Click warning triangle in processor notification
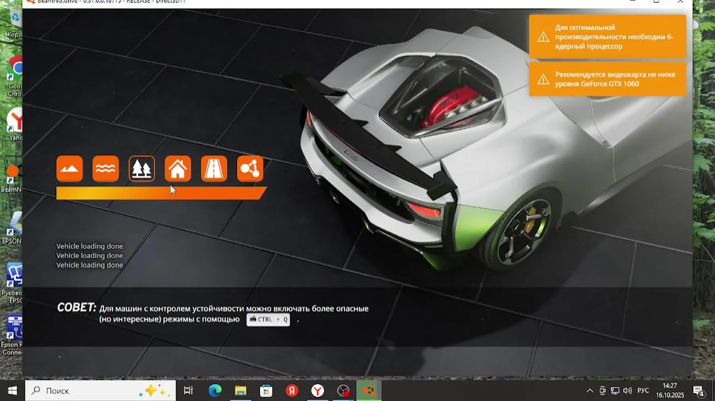This screenshot has height=401, width=715. pyautogui.click(x=543, y=37)
